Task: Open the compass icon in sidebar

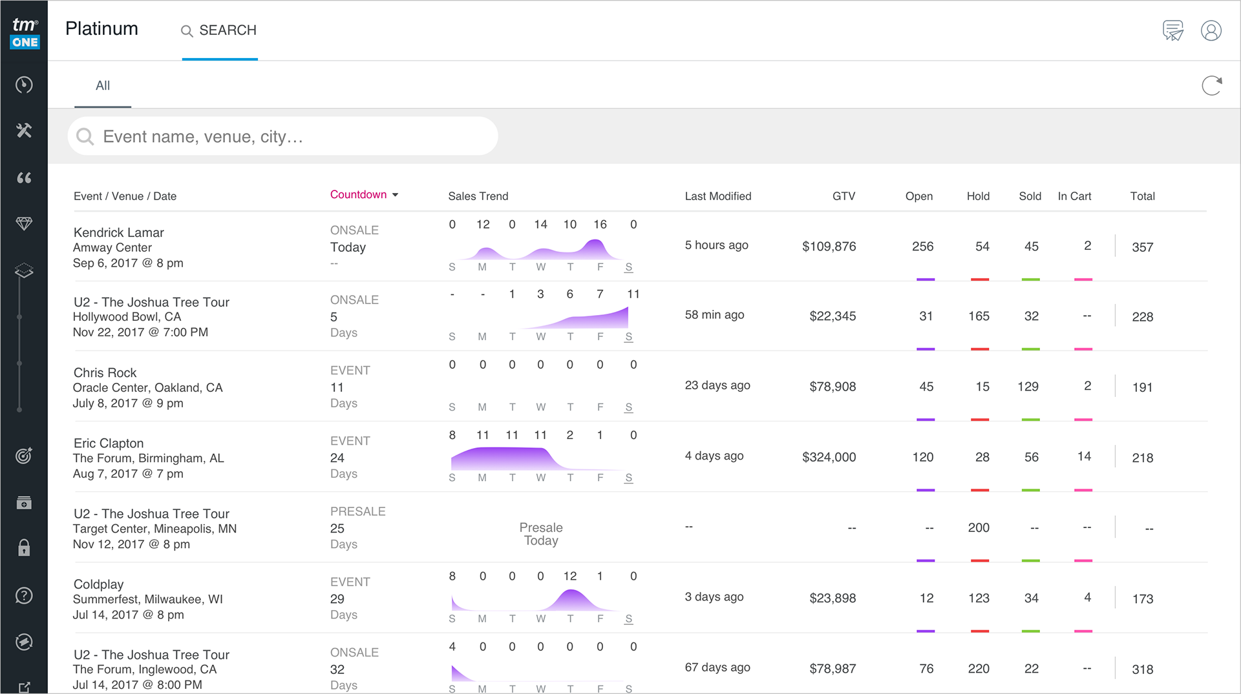Action: click(x=24, y=642)
